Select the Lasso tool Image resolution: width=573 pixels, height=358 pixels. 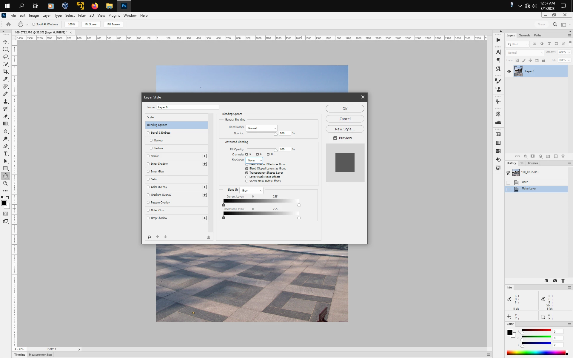[x=5, y=57]
